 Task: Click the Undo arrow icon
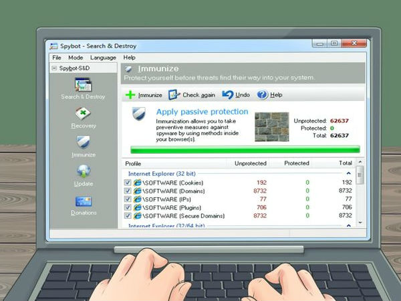pos(228,94)
